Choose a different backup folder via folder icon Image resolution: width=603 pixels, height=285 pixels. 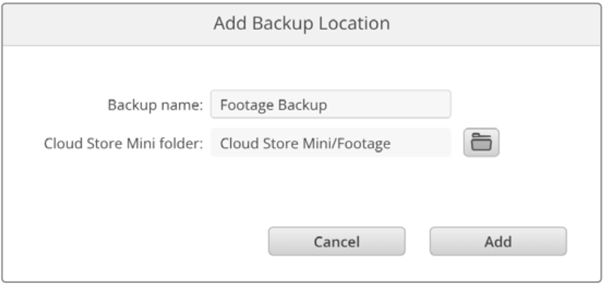coord(481,142)
